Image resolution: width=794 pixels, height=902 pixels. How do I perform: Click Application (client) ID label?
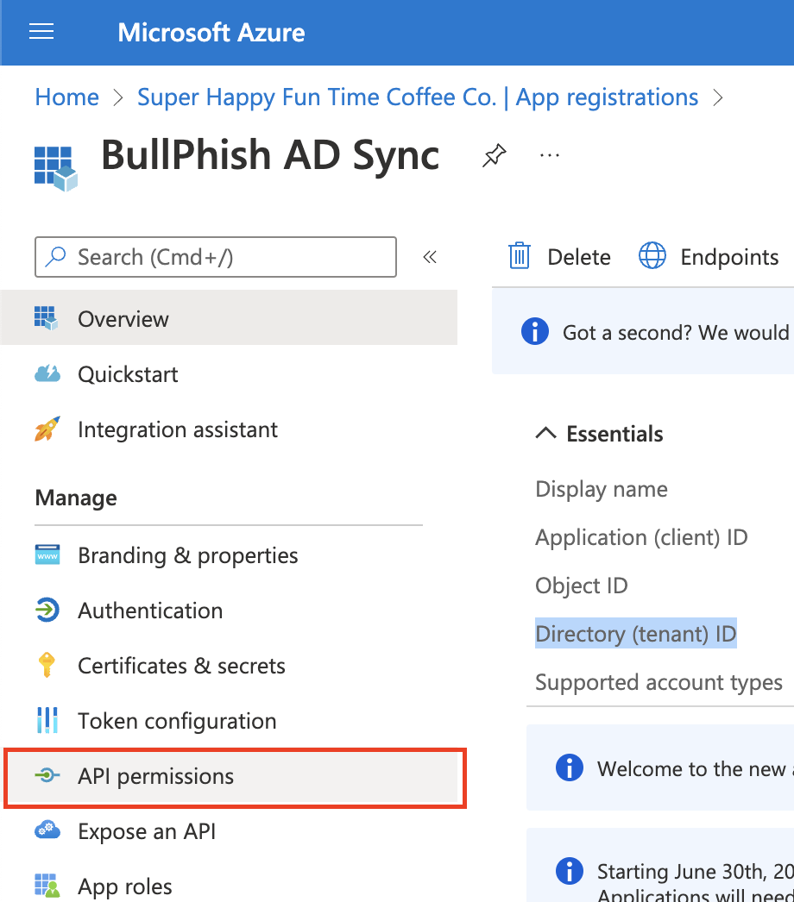point(641,537)
